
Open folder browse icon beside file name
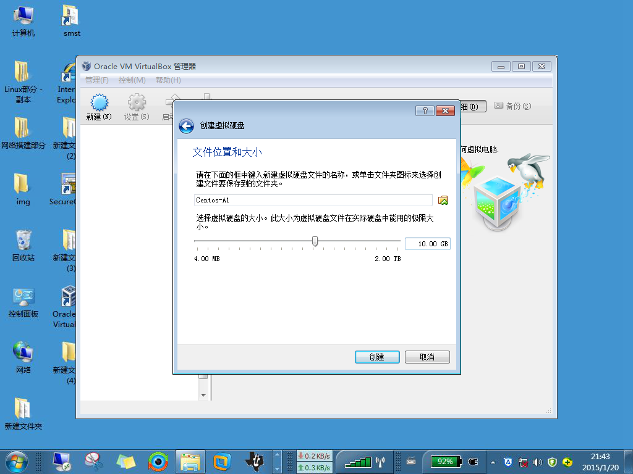(443, 201)
